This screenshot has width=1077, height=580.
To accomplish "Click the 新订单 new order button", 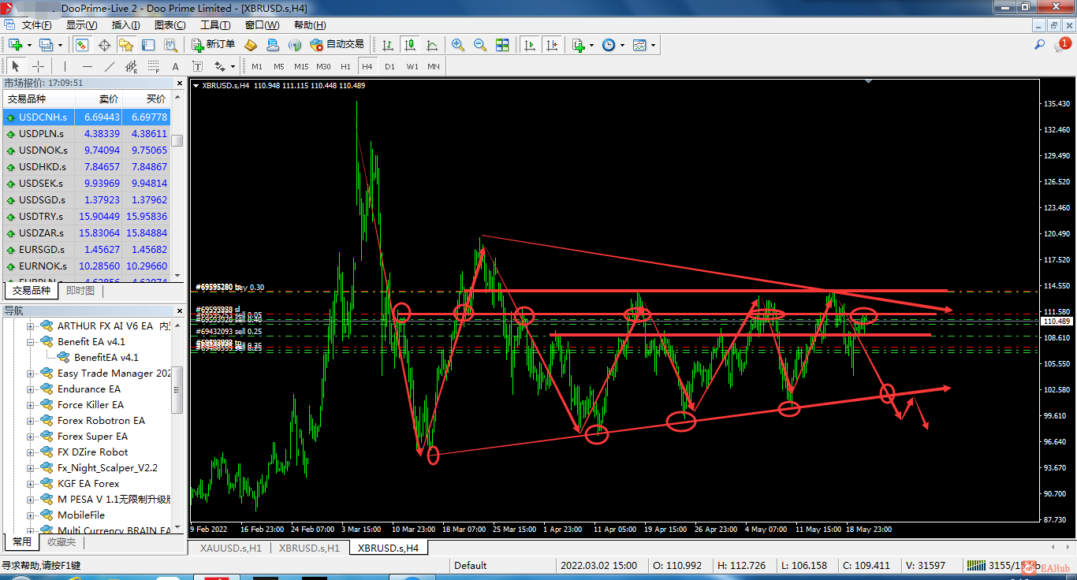I will point(214,45).
